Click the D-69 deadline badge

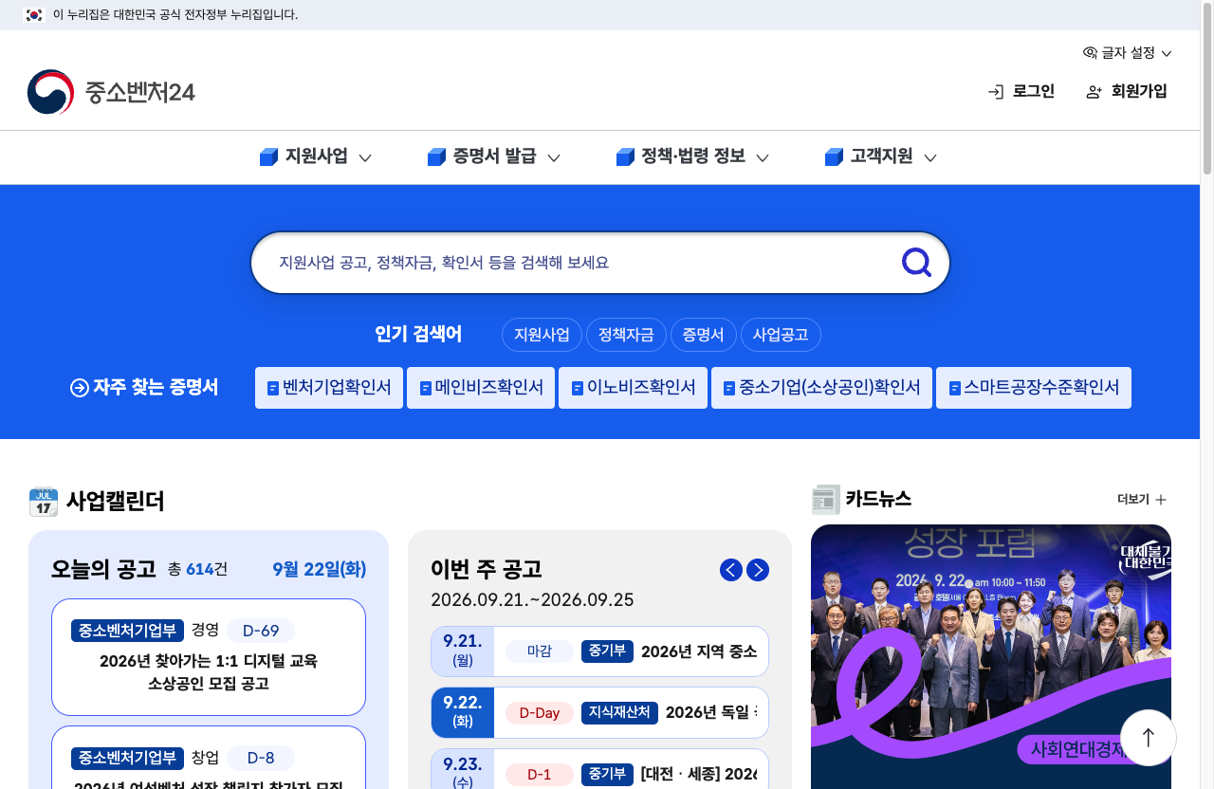pos(261,631)
